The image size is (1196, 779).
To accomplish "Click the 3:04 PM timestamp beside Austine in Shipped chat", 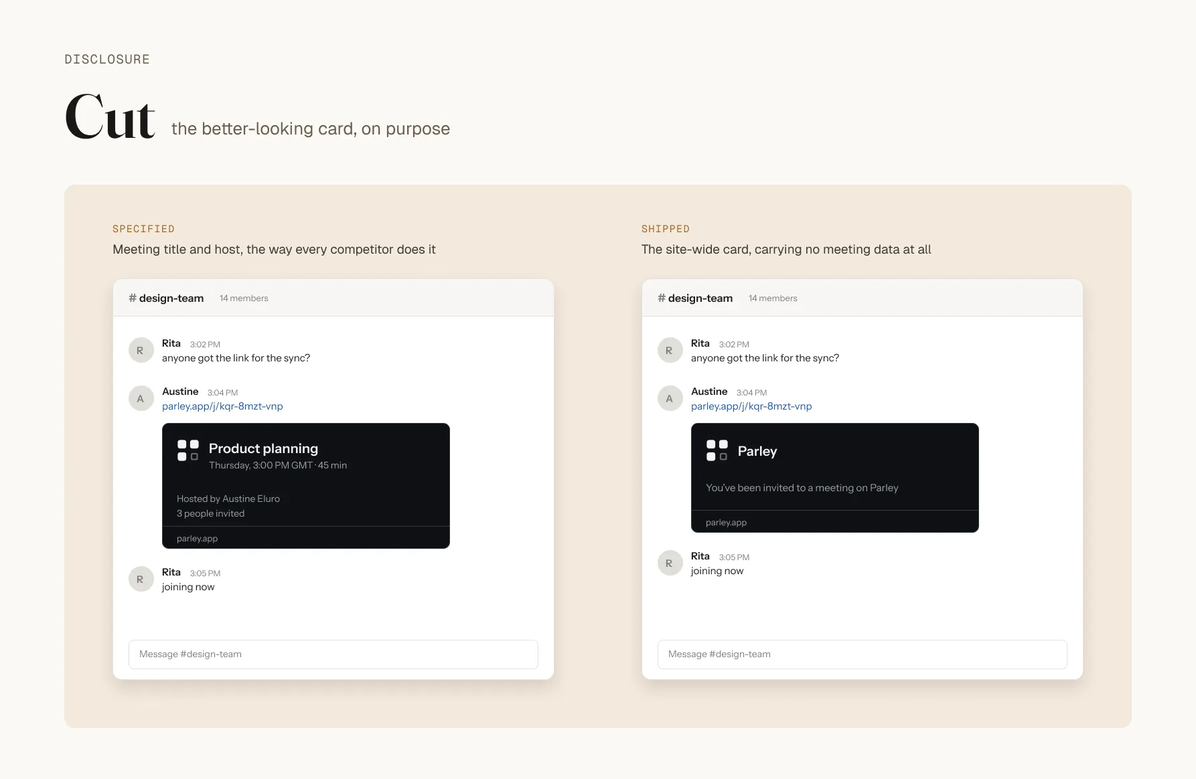I will coord(751,392).
